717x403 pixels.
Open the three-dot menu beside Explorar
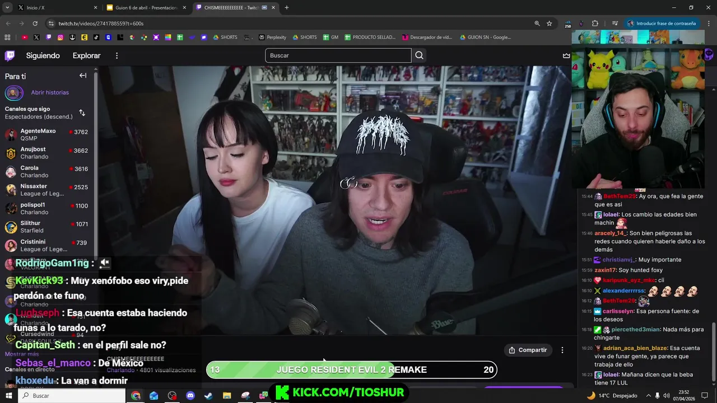117,55
